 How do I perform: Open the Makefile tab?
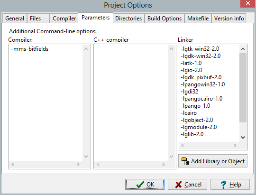[x=198, y=19]
